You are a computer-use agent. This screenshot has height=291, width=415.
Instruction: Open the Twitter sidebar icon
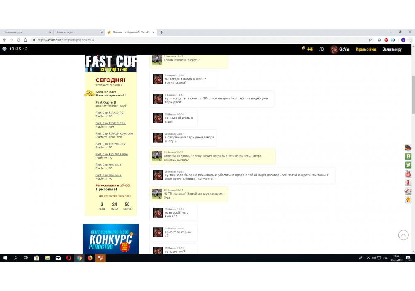pos(408,165)
